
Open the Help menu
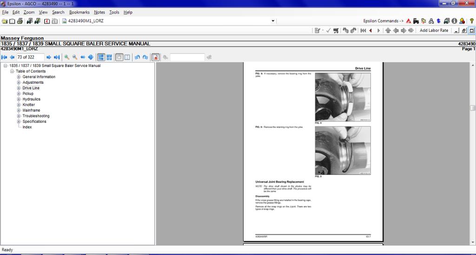[128, 12]
